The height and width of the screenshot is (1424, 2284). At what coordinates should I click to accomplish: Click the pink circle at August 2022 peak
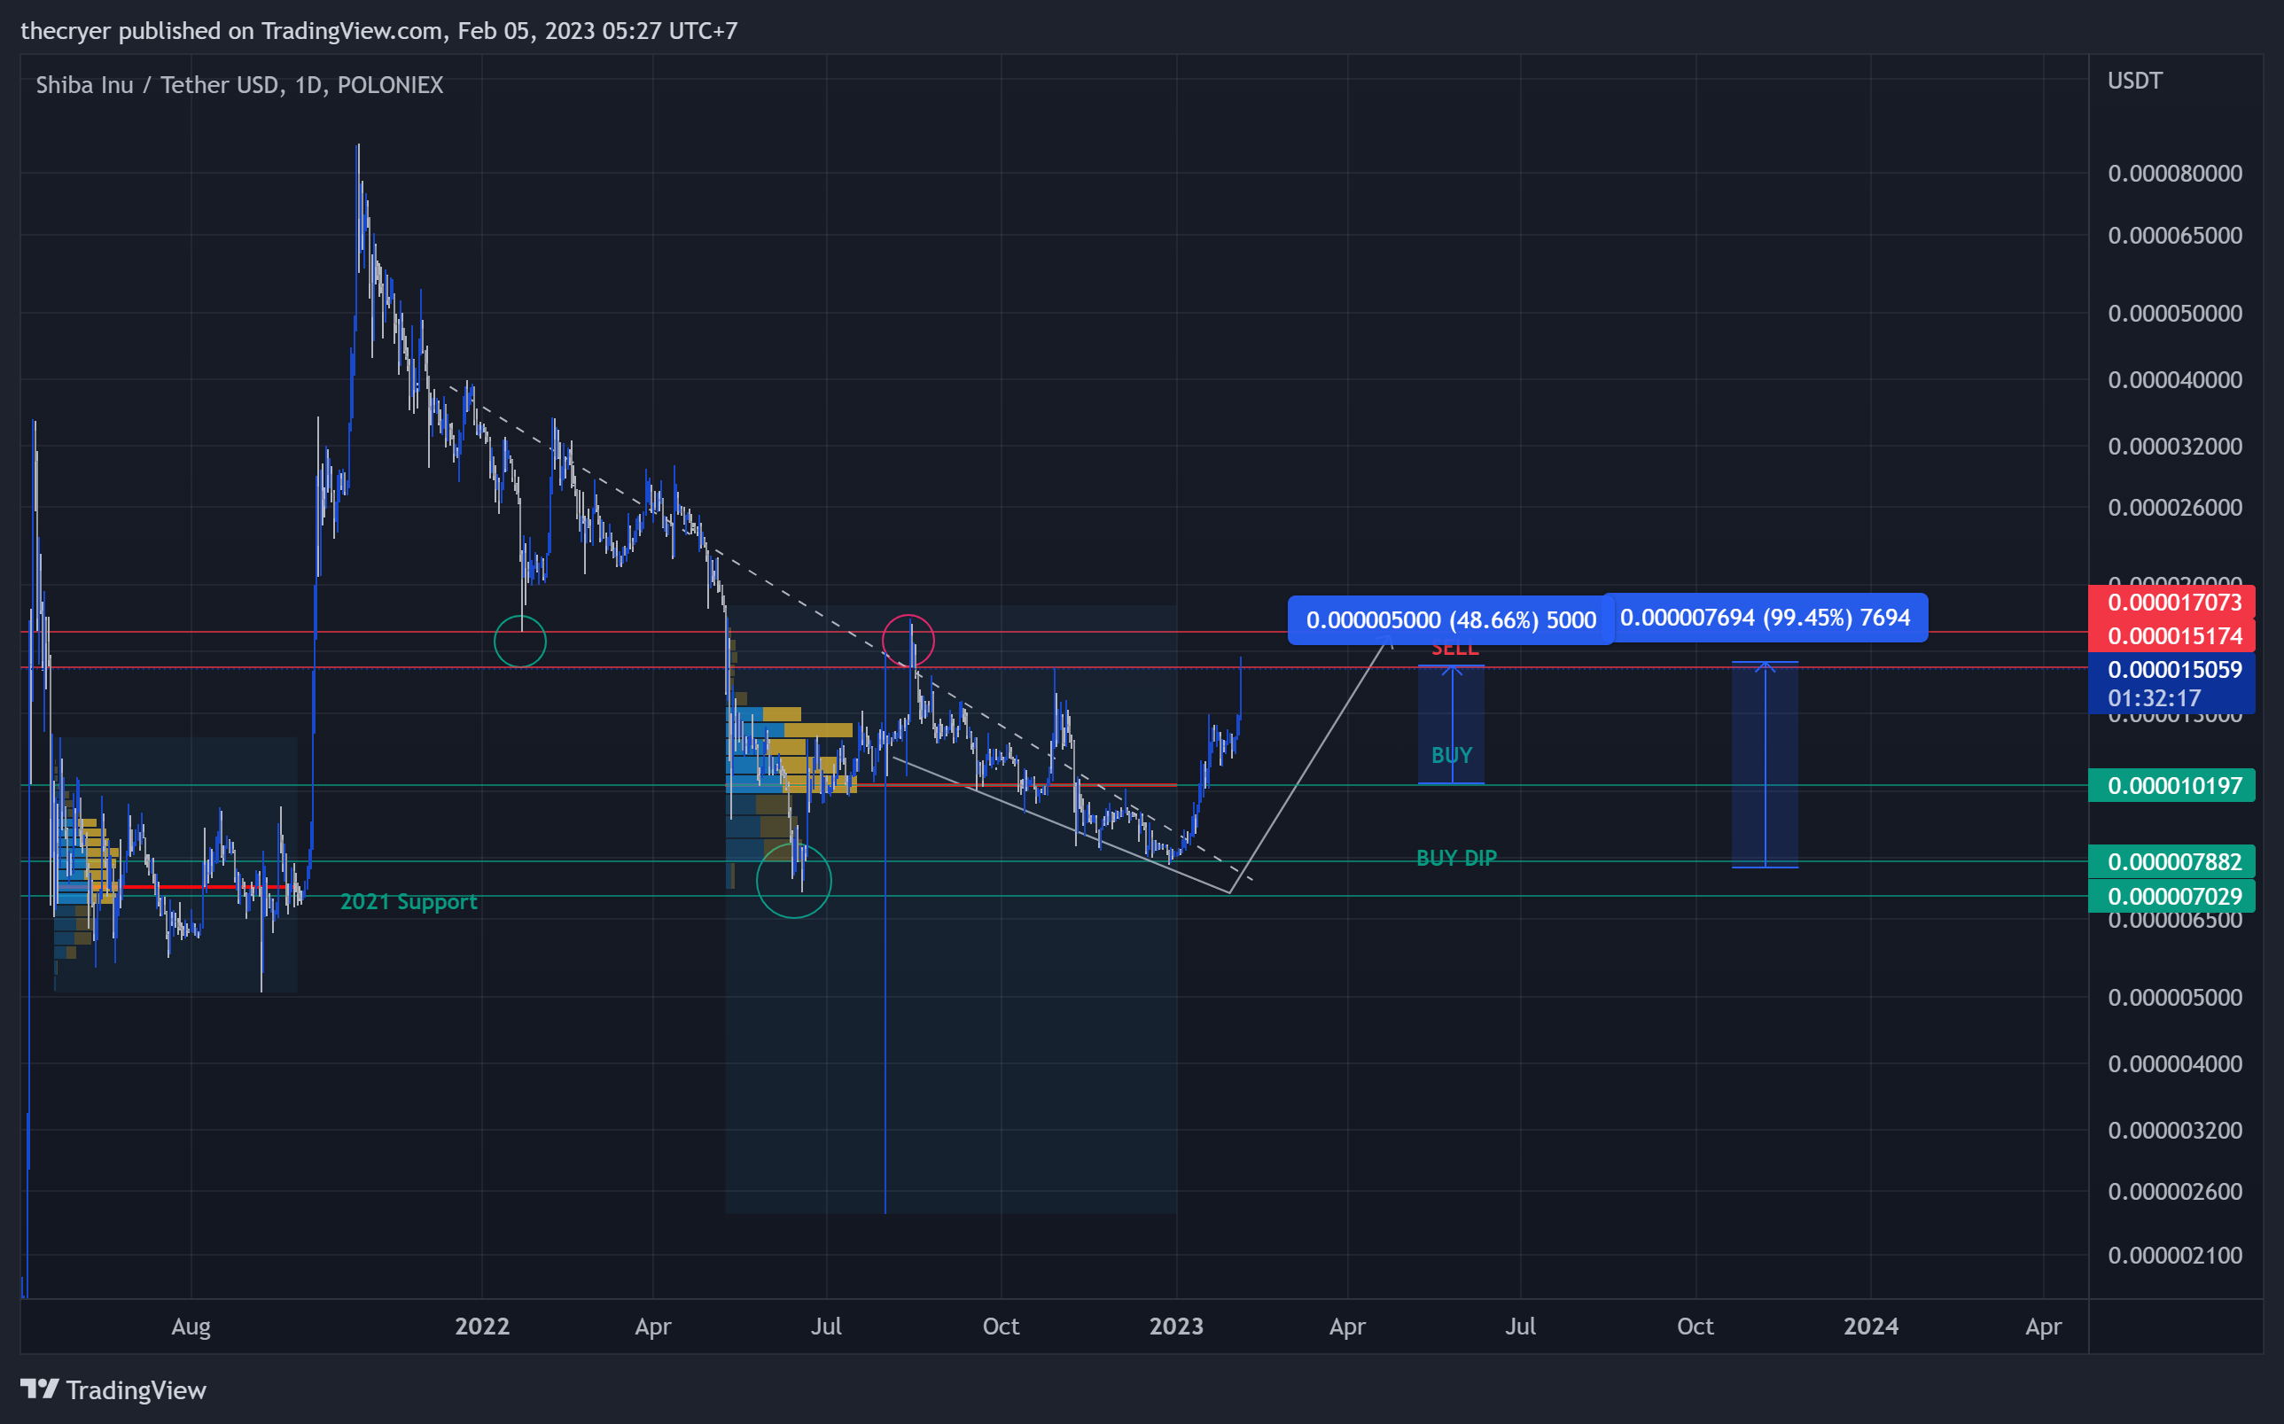pos(908,642)
